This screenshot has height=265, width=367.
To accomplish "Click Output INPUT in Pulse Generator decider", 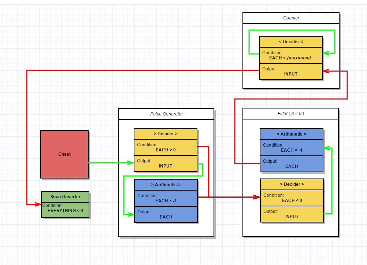I will pyautogui.click(x=166, y=163).
